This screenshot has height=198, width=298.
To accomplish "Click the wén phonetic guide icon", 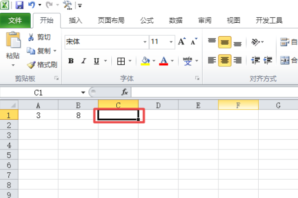I will 188,61.
